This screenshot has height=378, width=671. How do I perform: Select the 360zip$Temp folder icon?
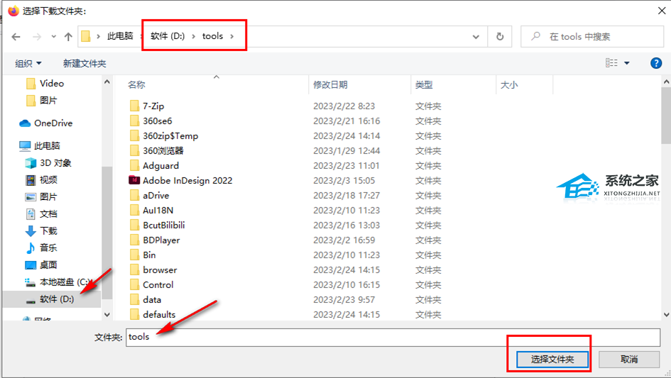pos(134,135)
